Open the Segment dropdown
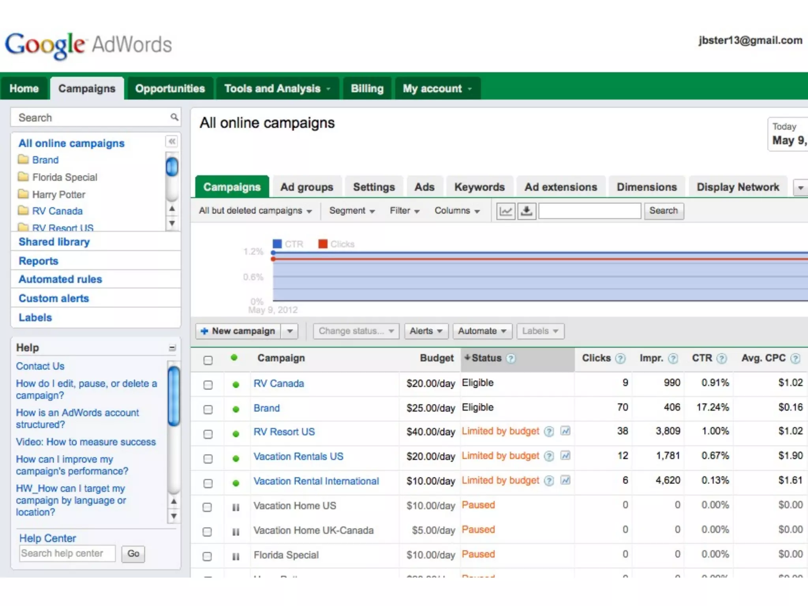 352,211
